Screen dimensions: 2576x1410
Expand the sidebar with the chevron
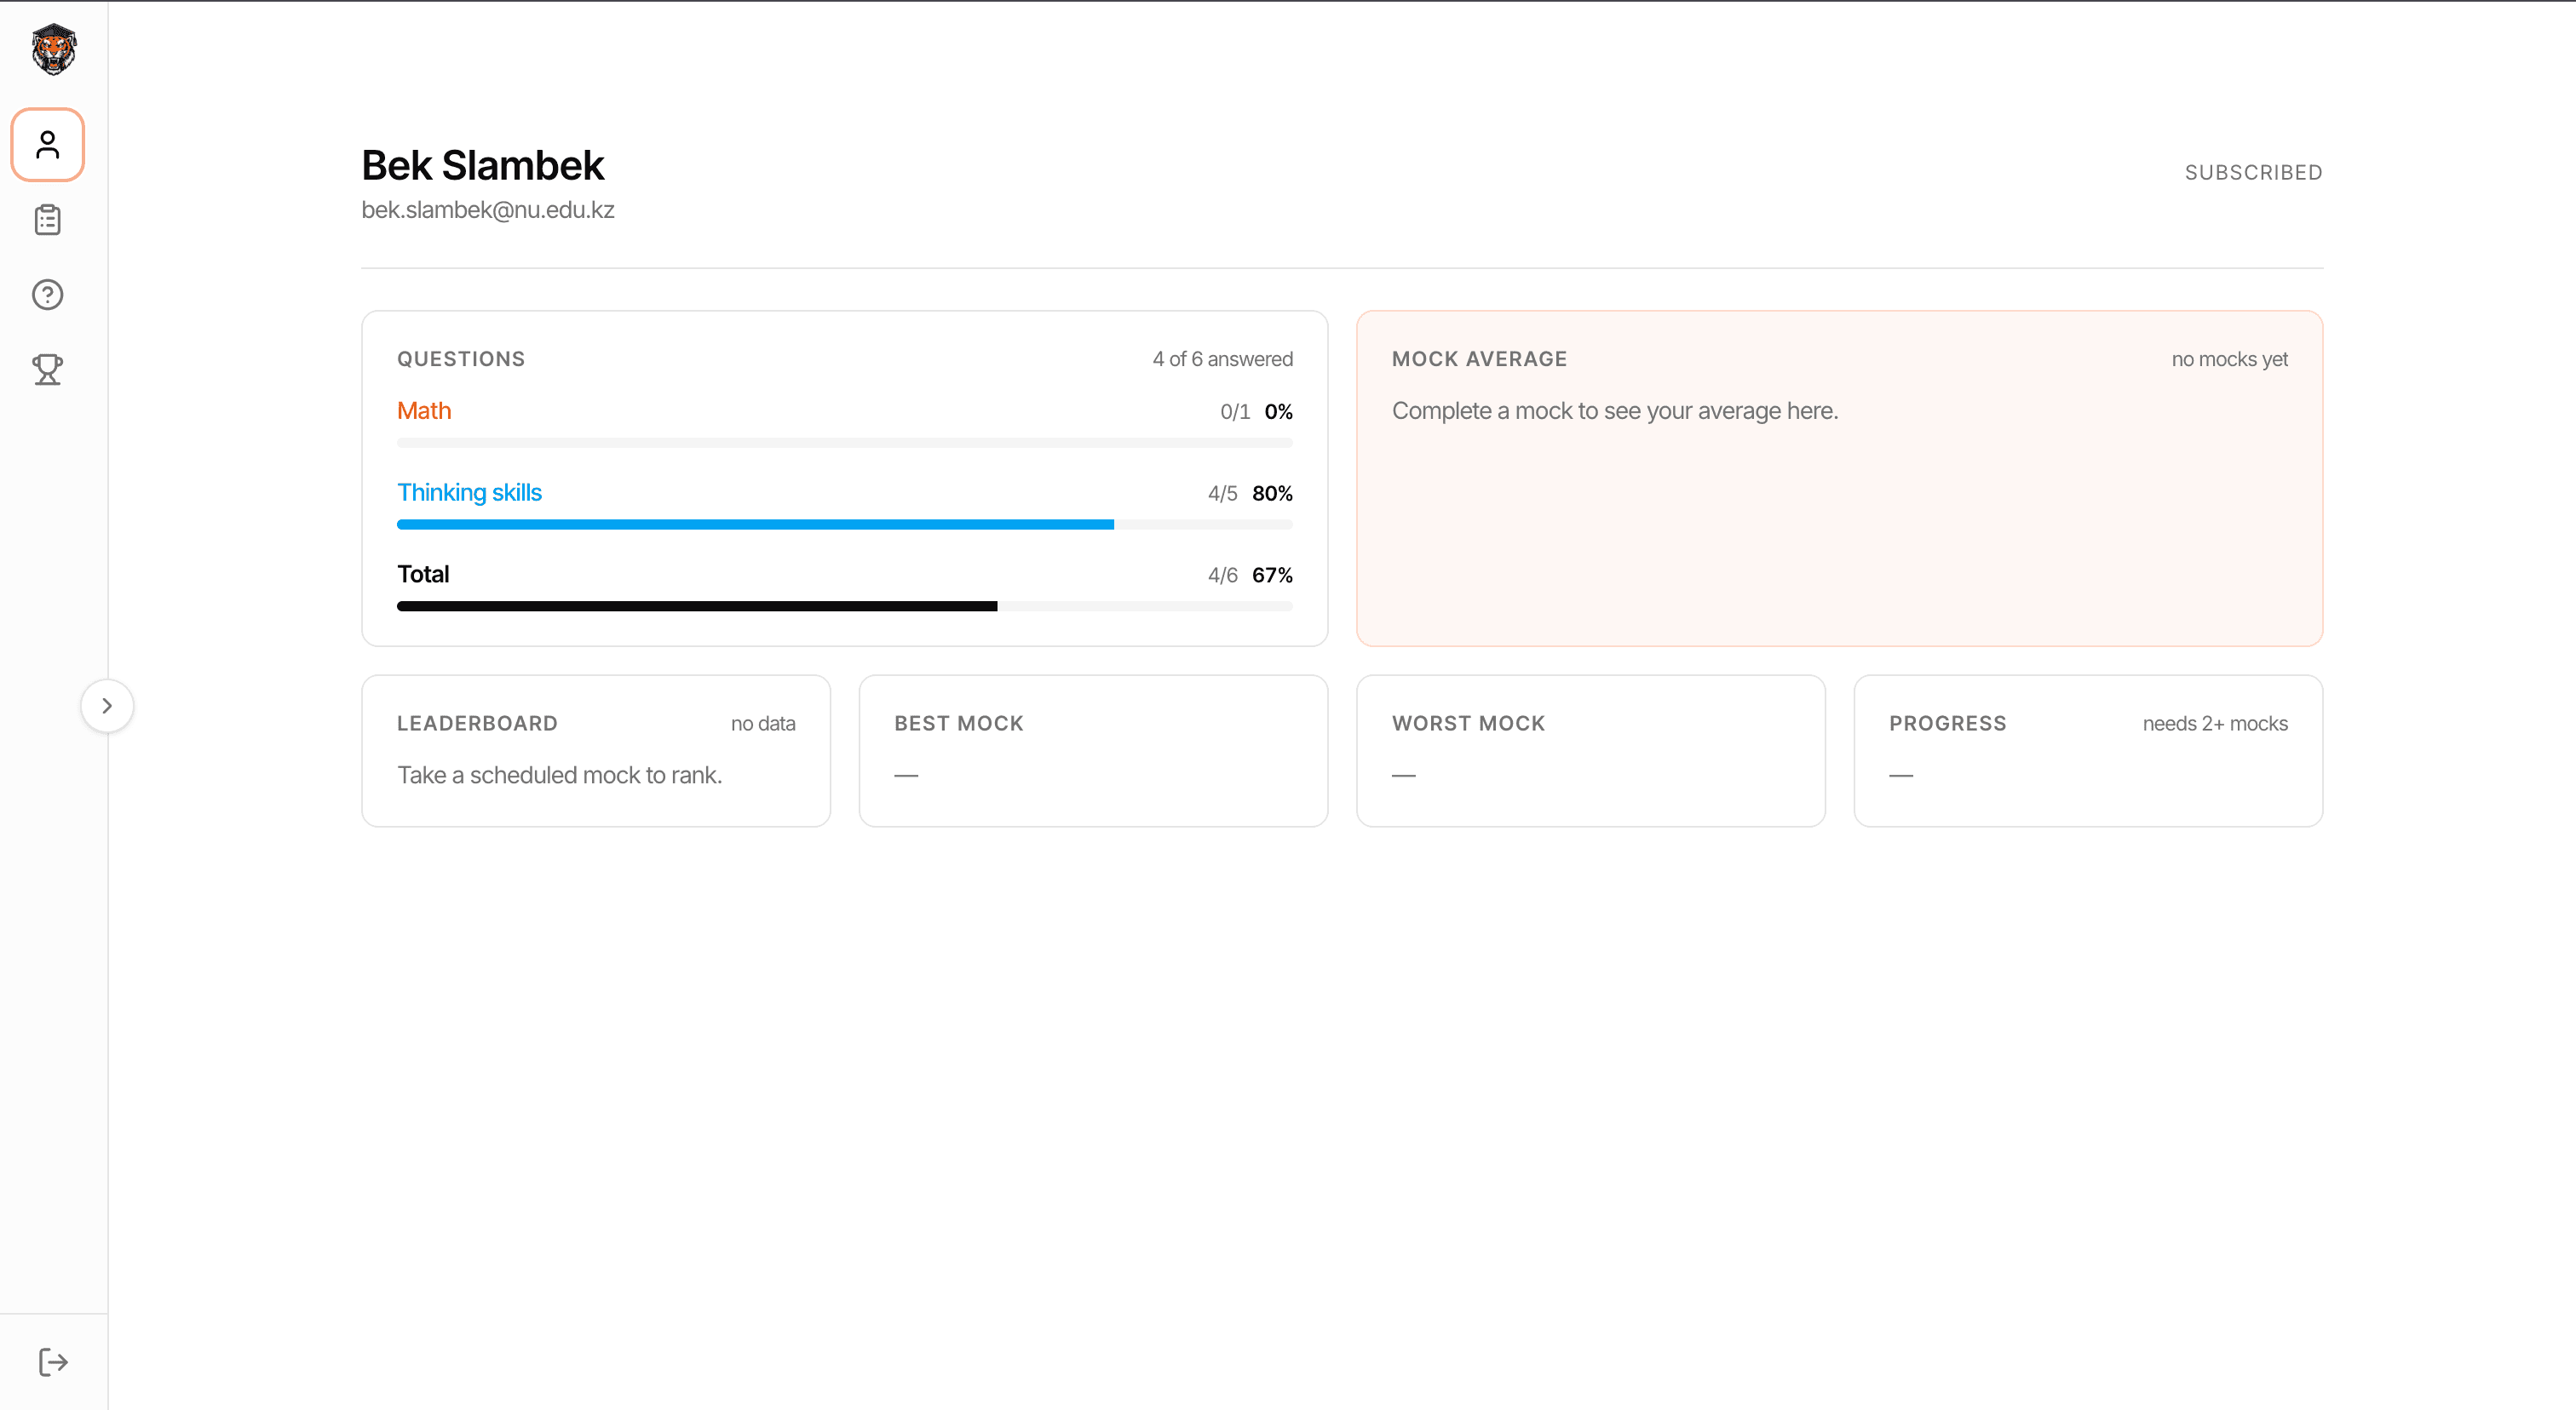click(107, 707)
